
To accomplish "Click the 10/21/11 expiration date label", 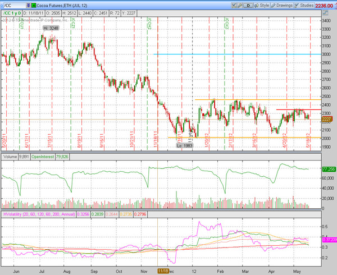I will [x=132, y=139].
